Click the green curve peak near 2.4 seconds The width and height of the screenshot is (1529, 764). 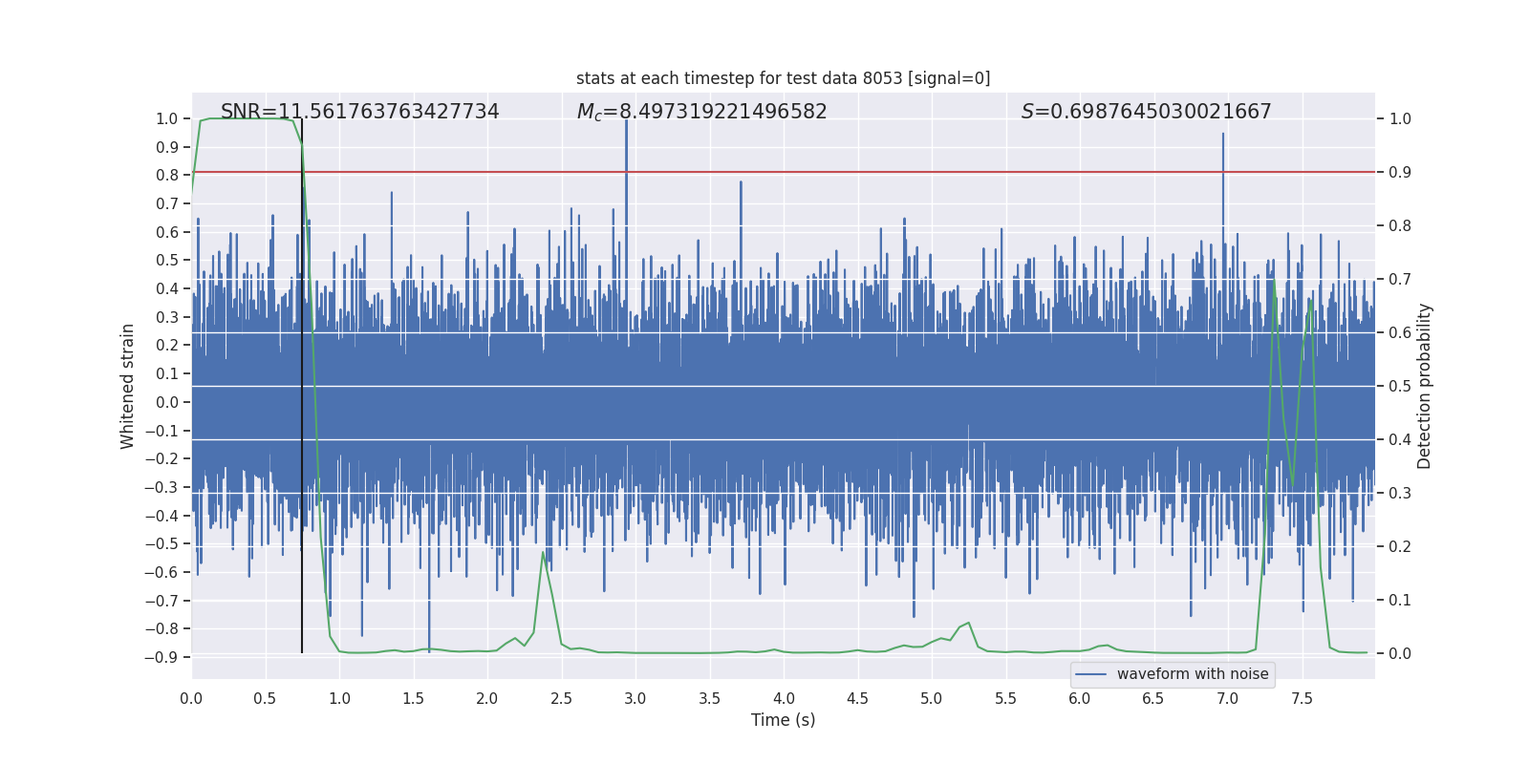pos(544,553)
